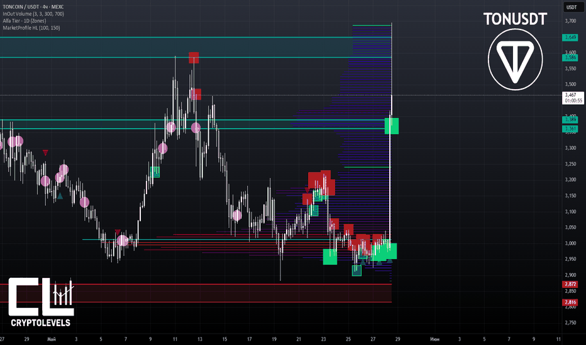The image size is (586, 345).
Task: Click the 3,200 price axis tick
Action: [x=570, y=180]
